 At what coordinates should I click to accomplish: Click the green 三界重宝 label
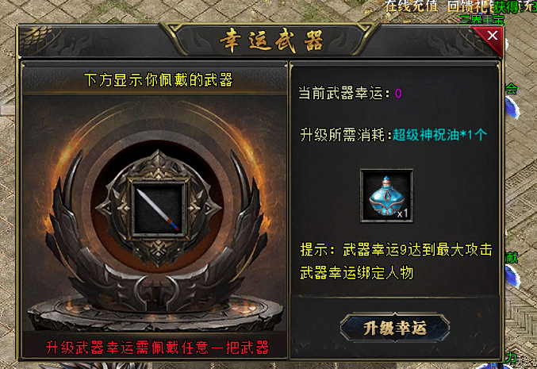pyautogui.click(x=482, y=19)
